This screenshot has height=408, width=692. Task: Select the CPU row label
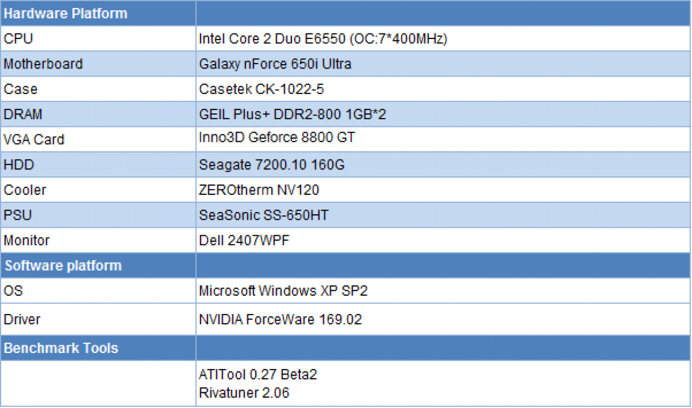pyautogui.click(x=18, y=39)
